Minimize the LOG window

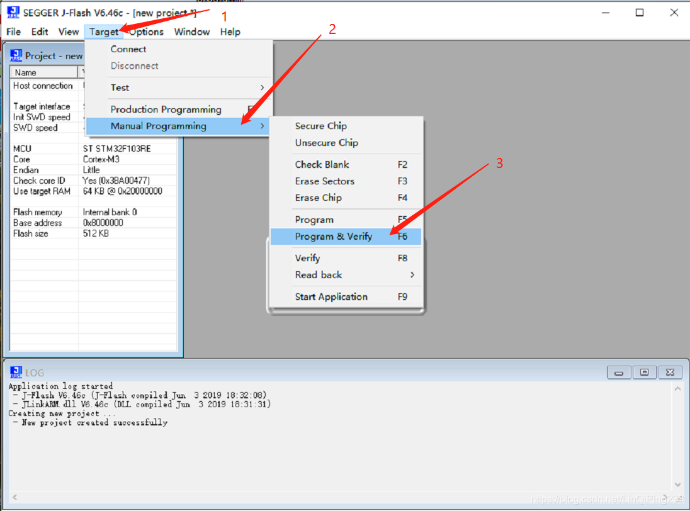coord(619,373)
